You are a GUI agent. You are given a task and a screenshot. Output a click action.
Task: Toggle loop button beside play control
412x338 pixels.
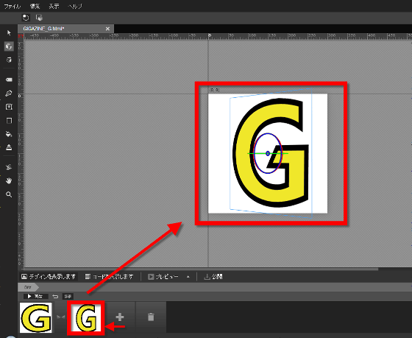tap(55, 297)
